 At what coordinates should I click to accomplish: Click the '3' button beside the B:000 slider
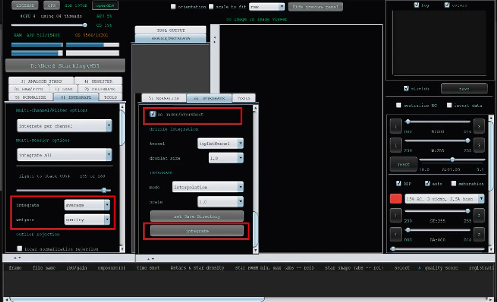click(x=479, y=127)
